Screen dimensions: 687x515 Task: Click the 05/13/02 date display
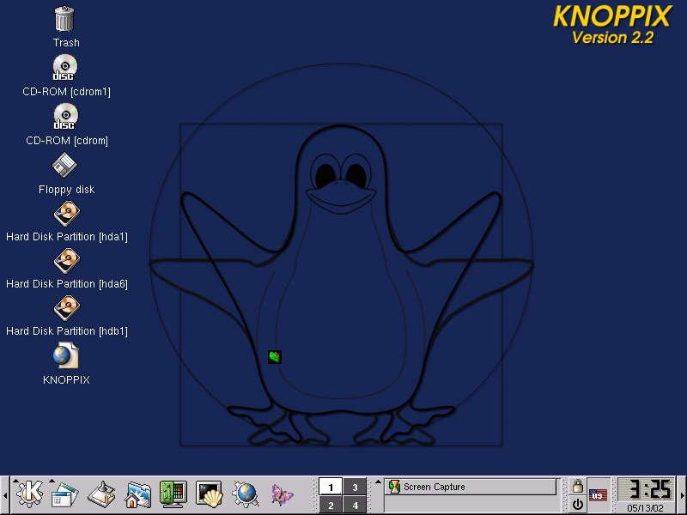(645, 508)
